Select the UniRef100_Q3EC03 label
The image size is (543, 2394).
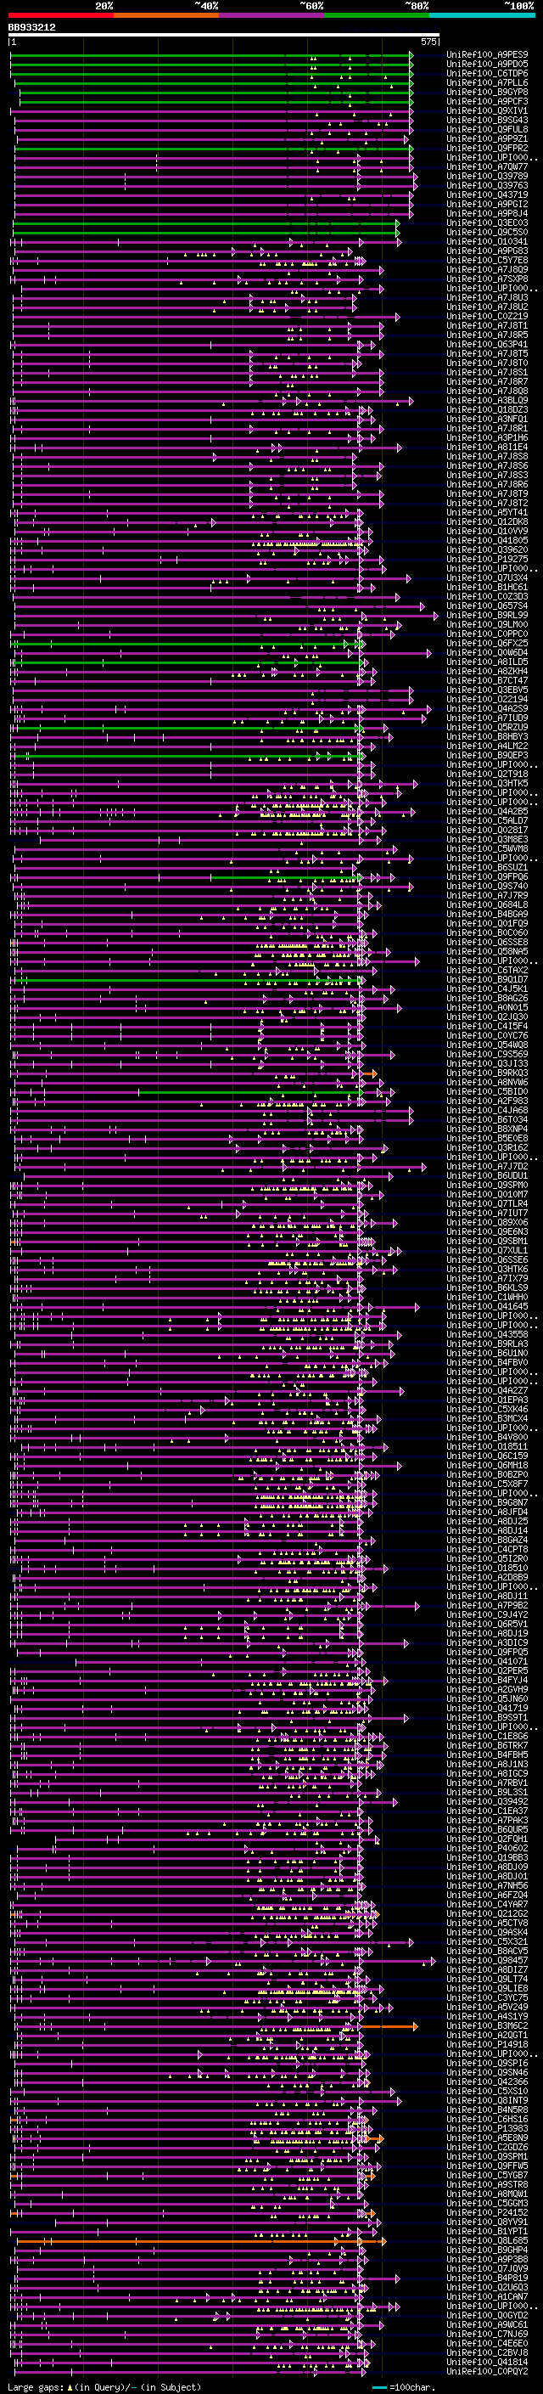tap(486, 223)
